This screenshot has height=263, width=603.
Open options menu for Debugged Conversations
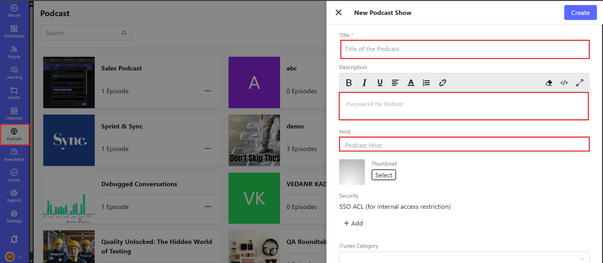208,207
